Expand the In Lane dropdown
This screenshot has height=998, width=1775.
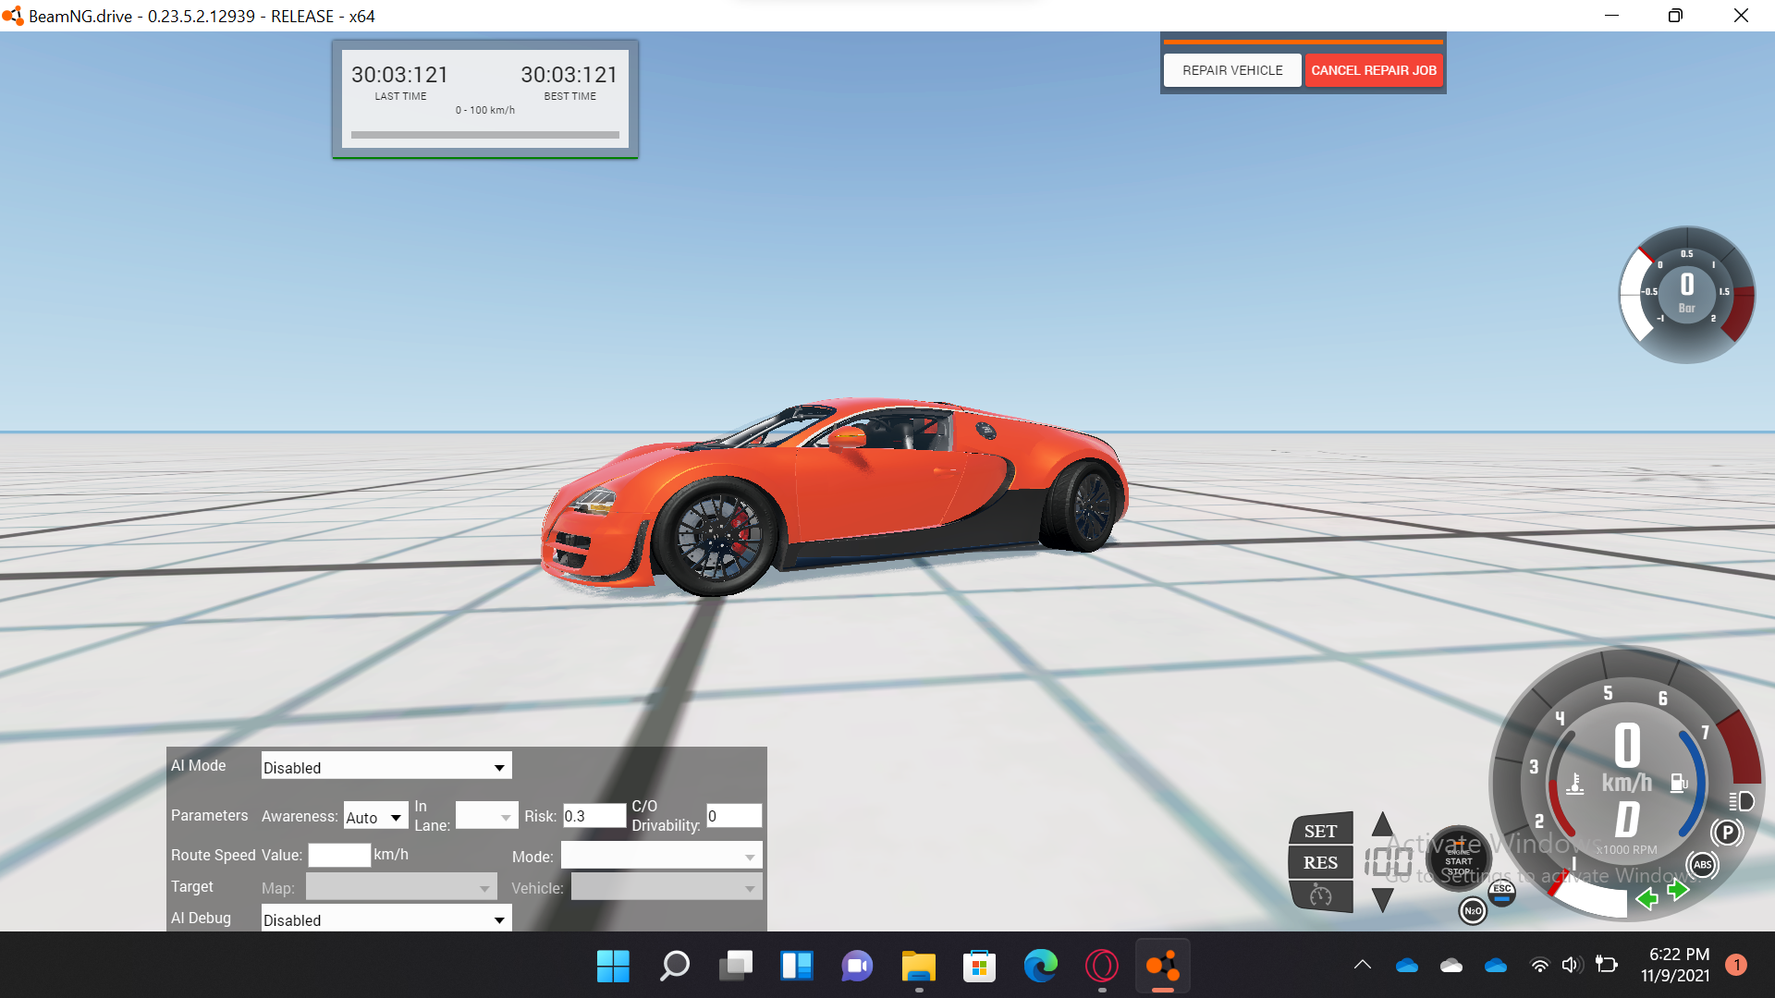pos(486,817)
